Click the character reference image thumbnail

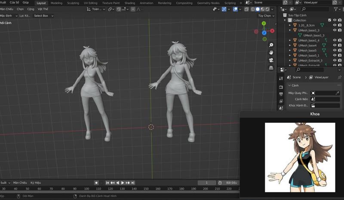tap(300, 157)
